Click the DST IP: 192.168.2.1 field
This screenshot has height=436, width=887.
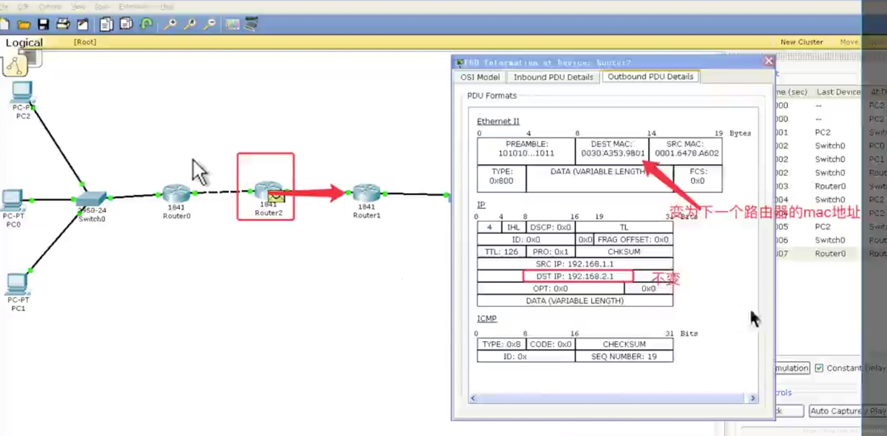click(575, 276)
